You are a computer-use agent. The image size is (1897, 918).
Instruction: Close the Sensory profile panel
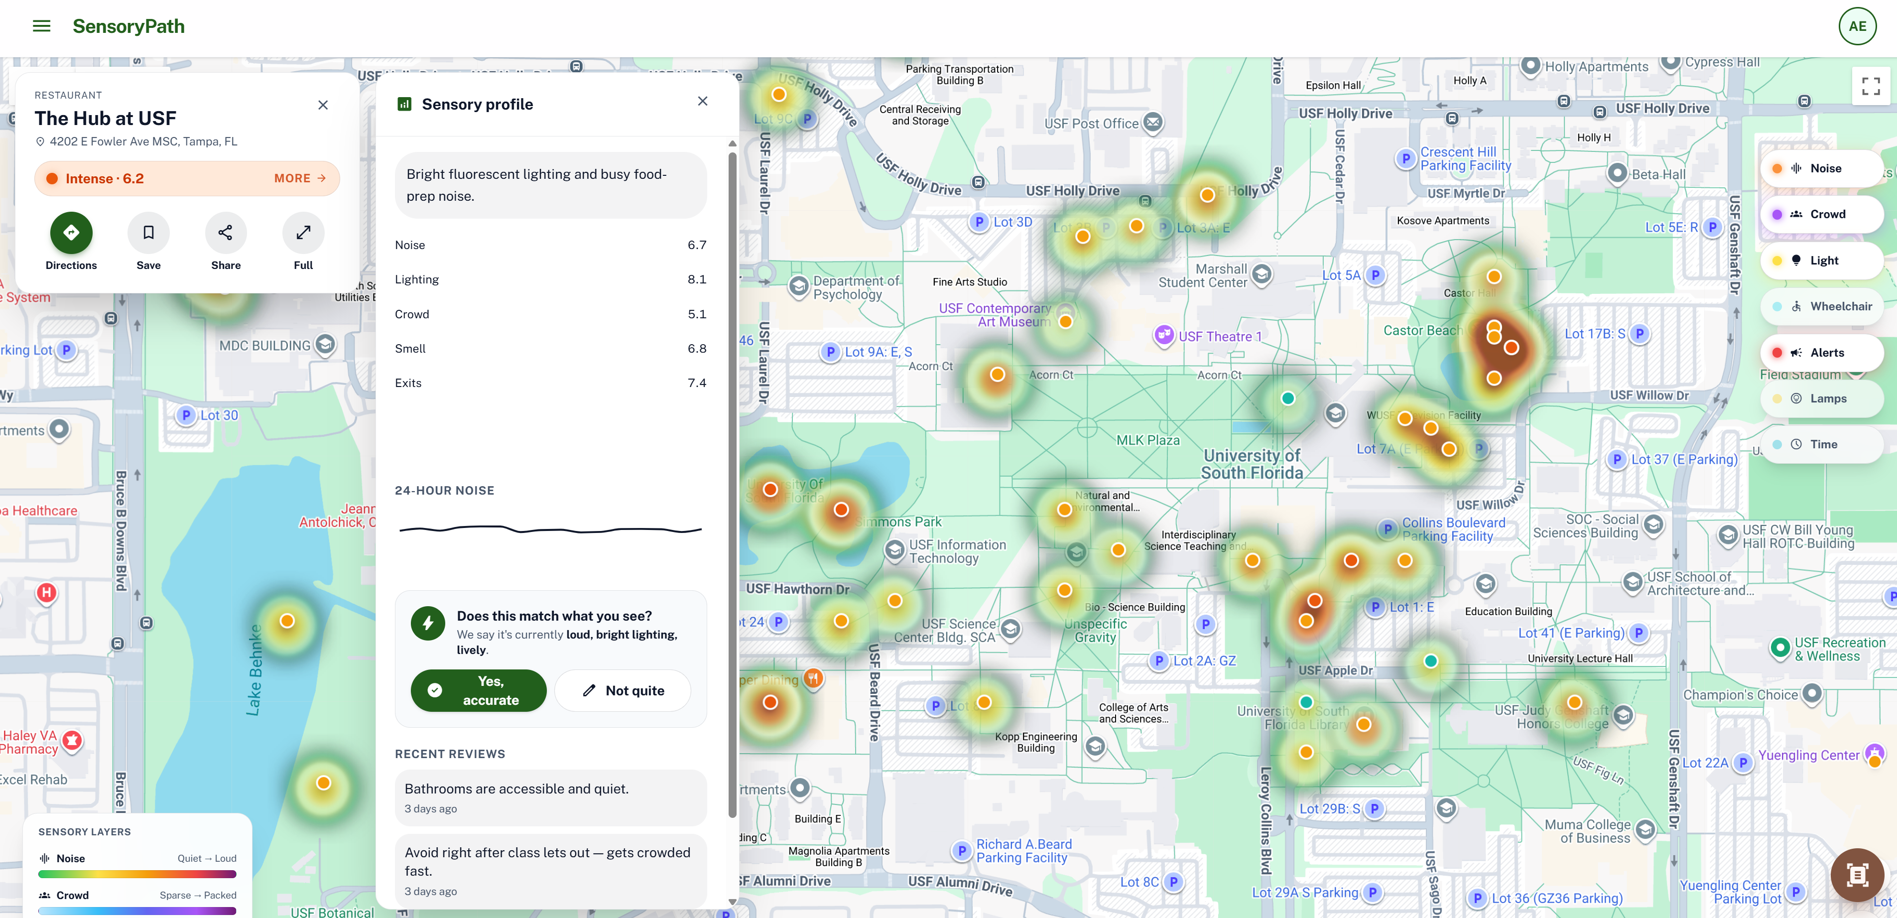tap(703, 102)
